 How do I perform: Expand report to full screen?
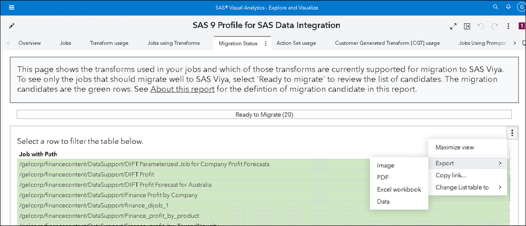click(453, 26)
